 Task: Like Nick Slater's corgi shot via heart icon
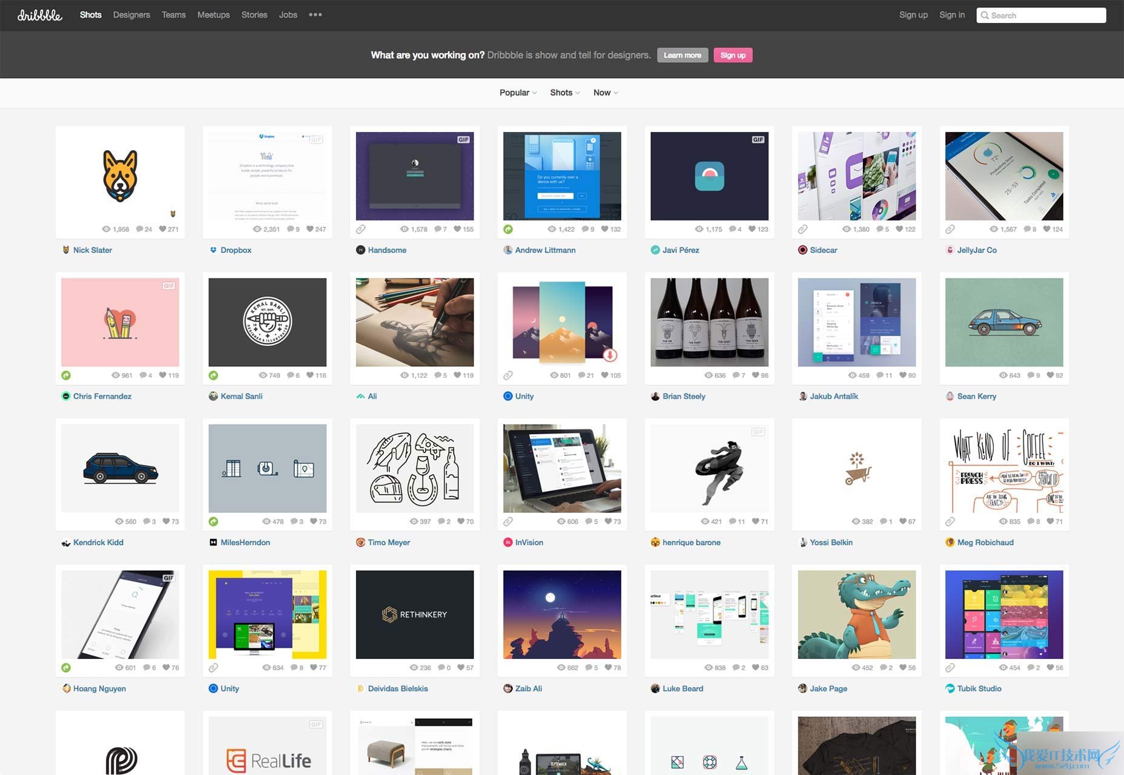coord(162,229)
